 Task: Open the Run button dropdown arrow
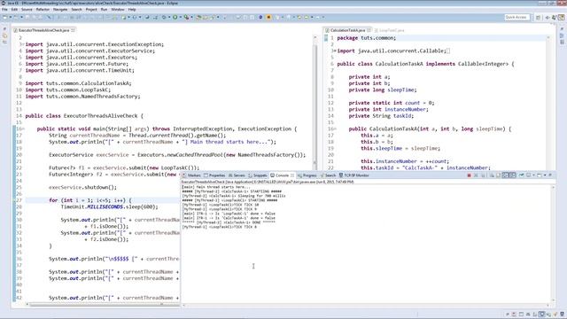[181, 17]
